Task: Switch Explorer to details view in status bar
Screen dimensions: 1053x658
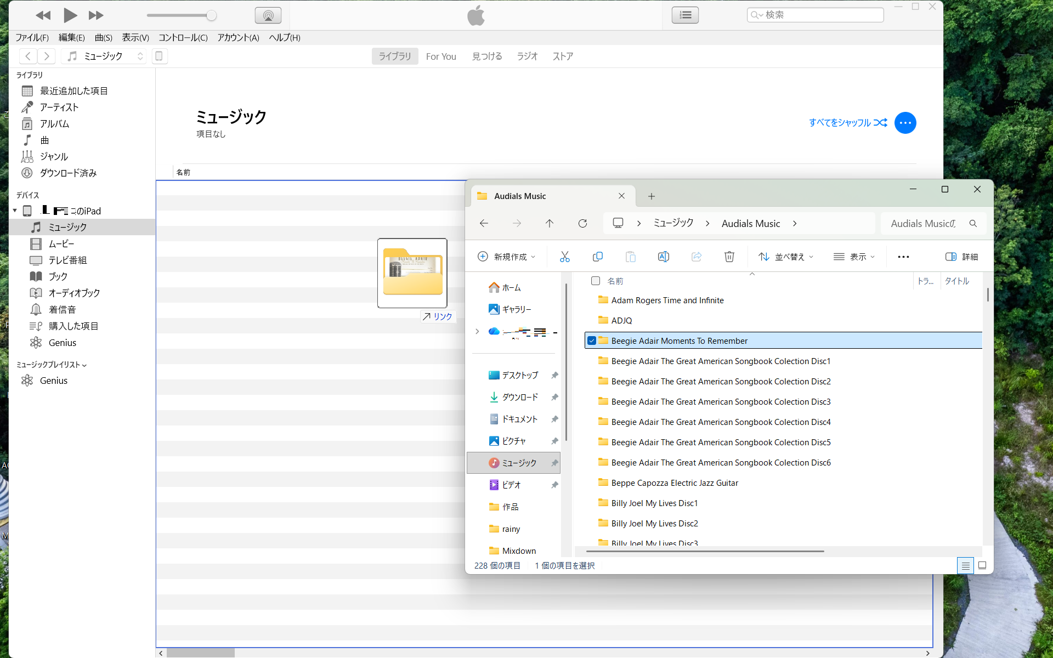Action: pyautogui.click(x=965, y=565)
